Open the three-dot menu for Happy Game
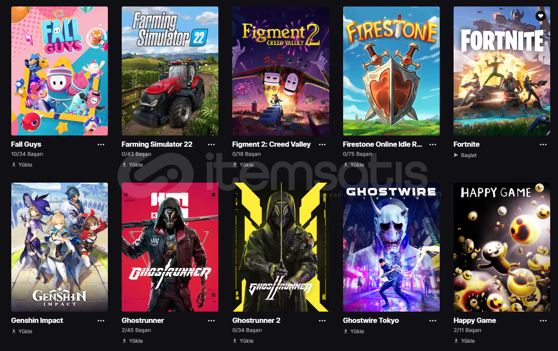This screenshot has width=558, height=351. point(543,321)
